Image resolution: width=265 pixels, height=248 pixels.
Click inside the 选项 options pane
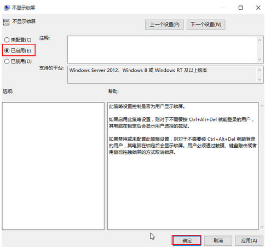tap(53, 166)
